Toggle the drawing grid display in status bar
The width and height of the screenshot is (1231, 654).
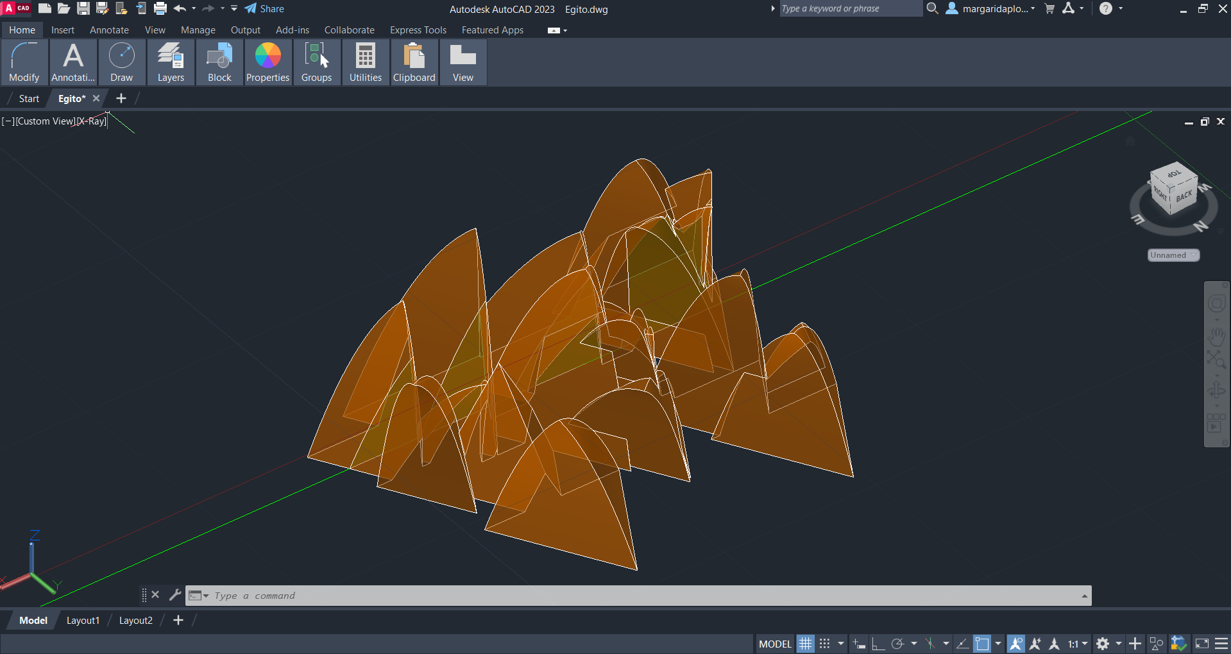[805, 644]
